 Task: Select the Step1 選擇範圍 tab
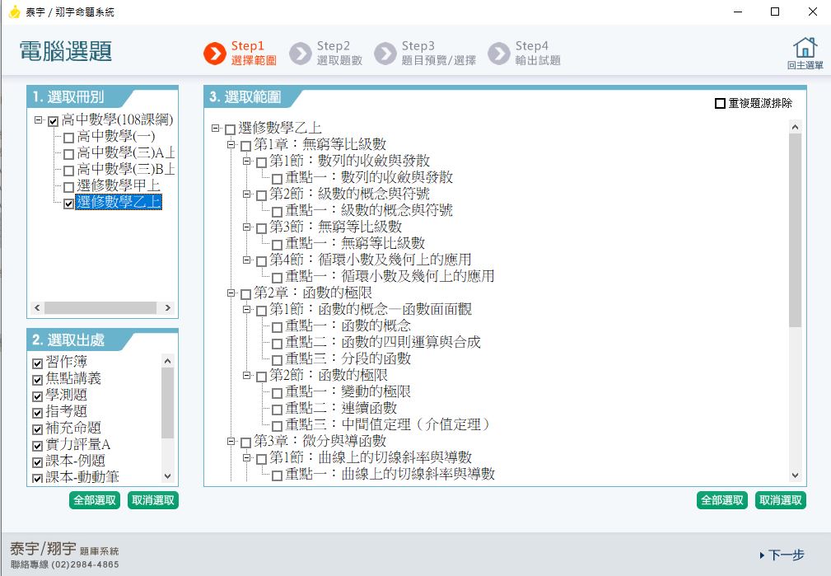coord(240,54)
